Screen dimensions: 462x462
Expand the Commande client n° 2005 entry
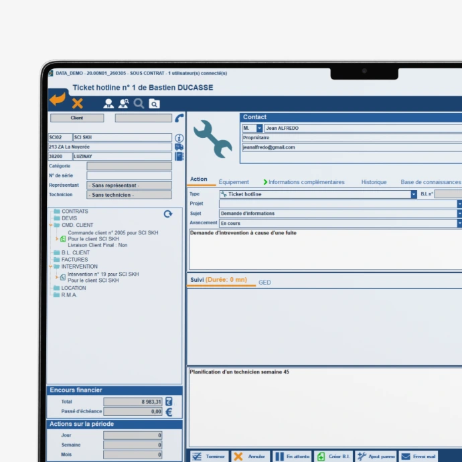pyautogui.click(x=56, y=238)
